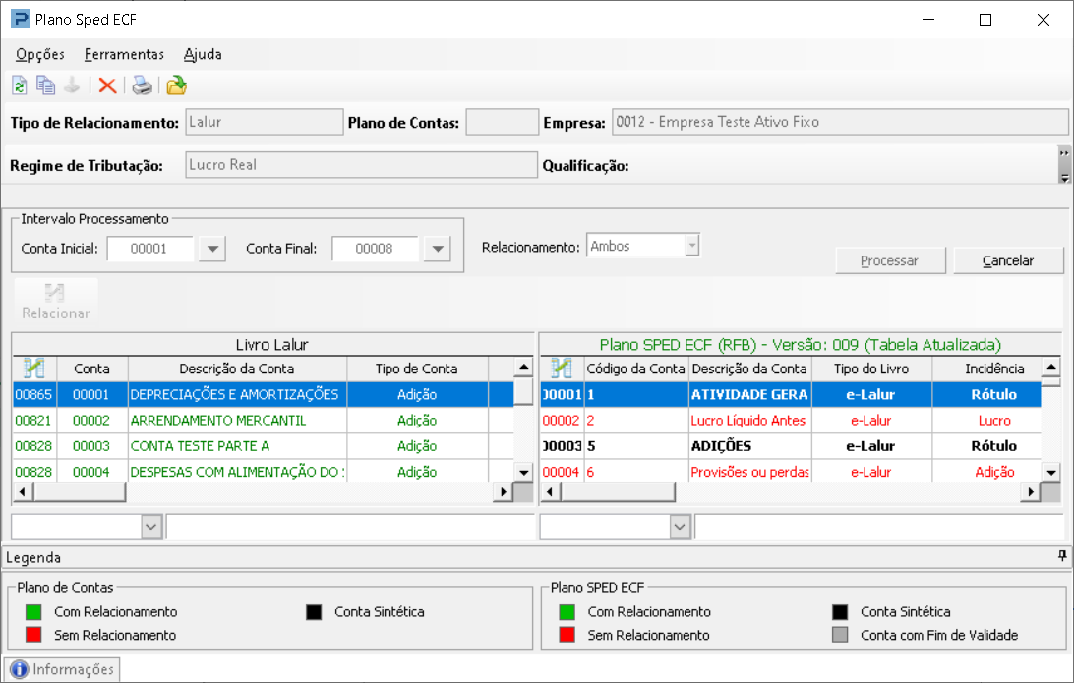Click the Conta Final field with 00008
Screen dimensions: 1074x683
[x=376, y=249]
